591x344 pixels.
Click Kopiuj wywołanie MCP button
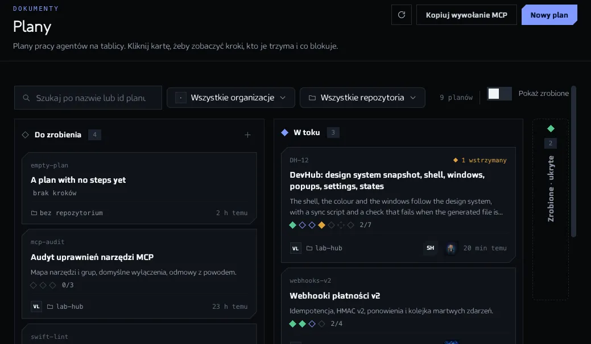coord(466,15)
